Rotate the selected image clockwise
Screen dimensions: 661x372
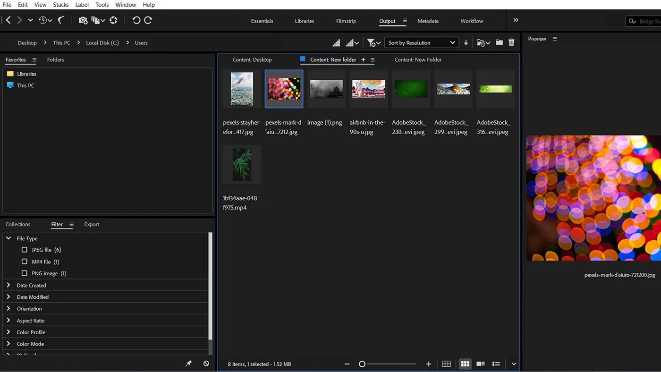pyautogui.click(x=148, y=20)
